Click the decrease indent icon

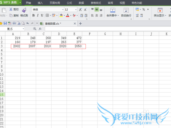coord(82,15)
